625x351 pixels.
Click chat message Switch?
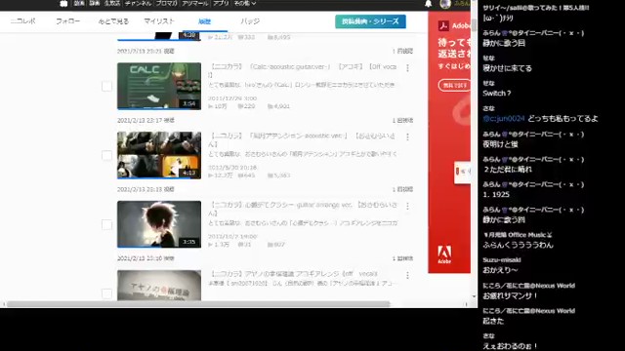click(497, 94)
